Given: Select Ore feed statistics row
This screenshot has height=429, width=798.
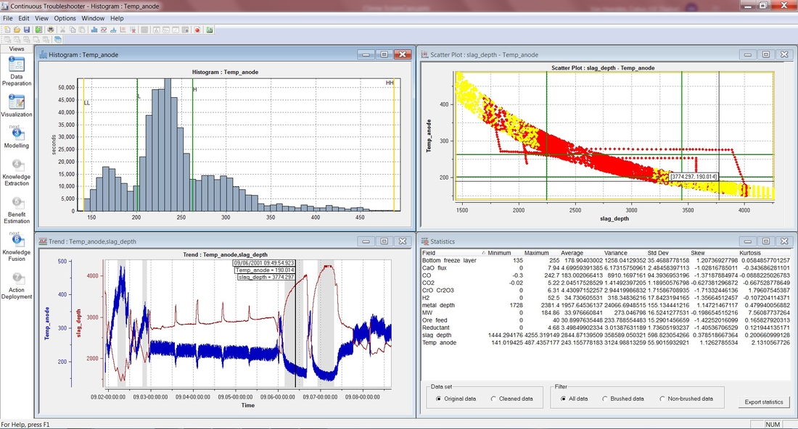Looking at the screenshot, I should pos(606,320).
